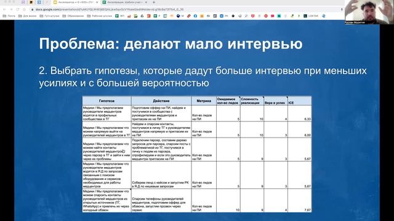The width and height of the screenshot is (394, 221).
Task: Click subtitle text '2. Выбрать гипотезы'
Action: [89, 71]
